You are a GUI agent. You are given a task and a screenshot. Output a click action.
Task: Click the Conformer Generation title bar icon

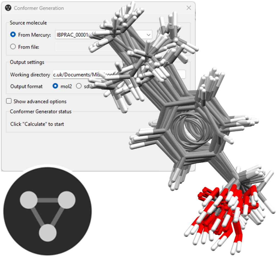[8, 8]
